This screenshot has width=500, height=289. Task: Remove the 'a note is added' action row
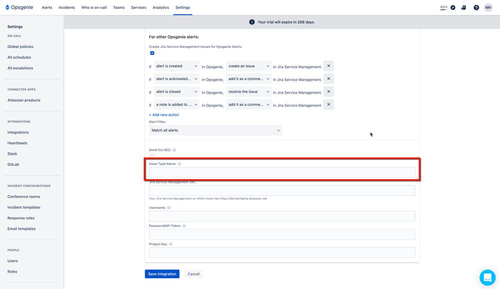tap(329, 105)
